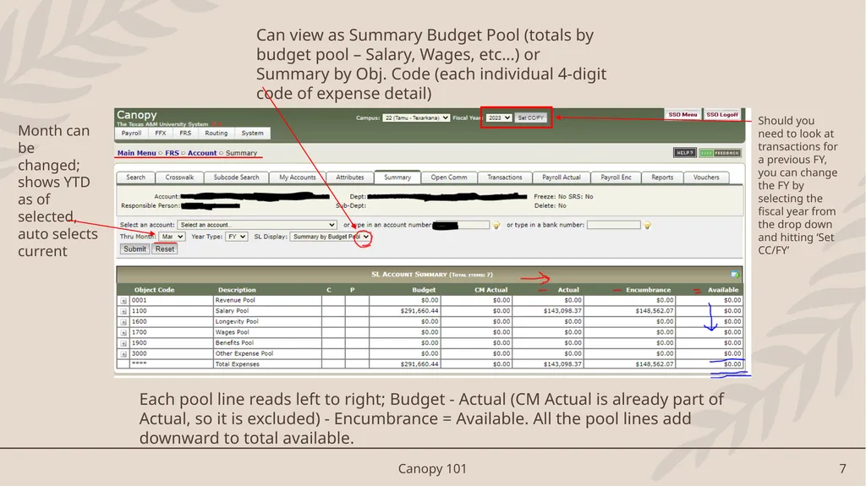Open the Year Type dropdown

[237, 237]
